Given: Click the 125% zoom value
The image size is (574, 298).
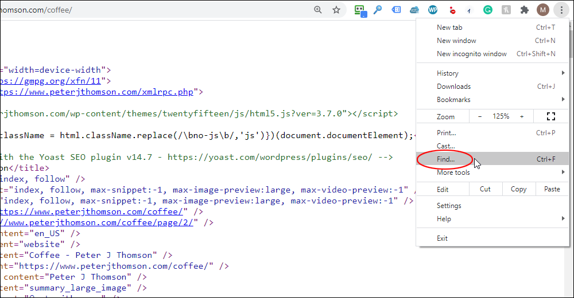Looking at the screenshot, I should 501,116.
